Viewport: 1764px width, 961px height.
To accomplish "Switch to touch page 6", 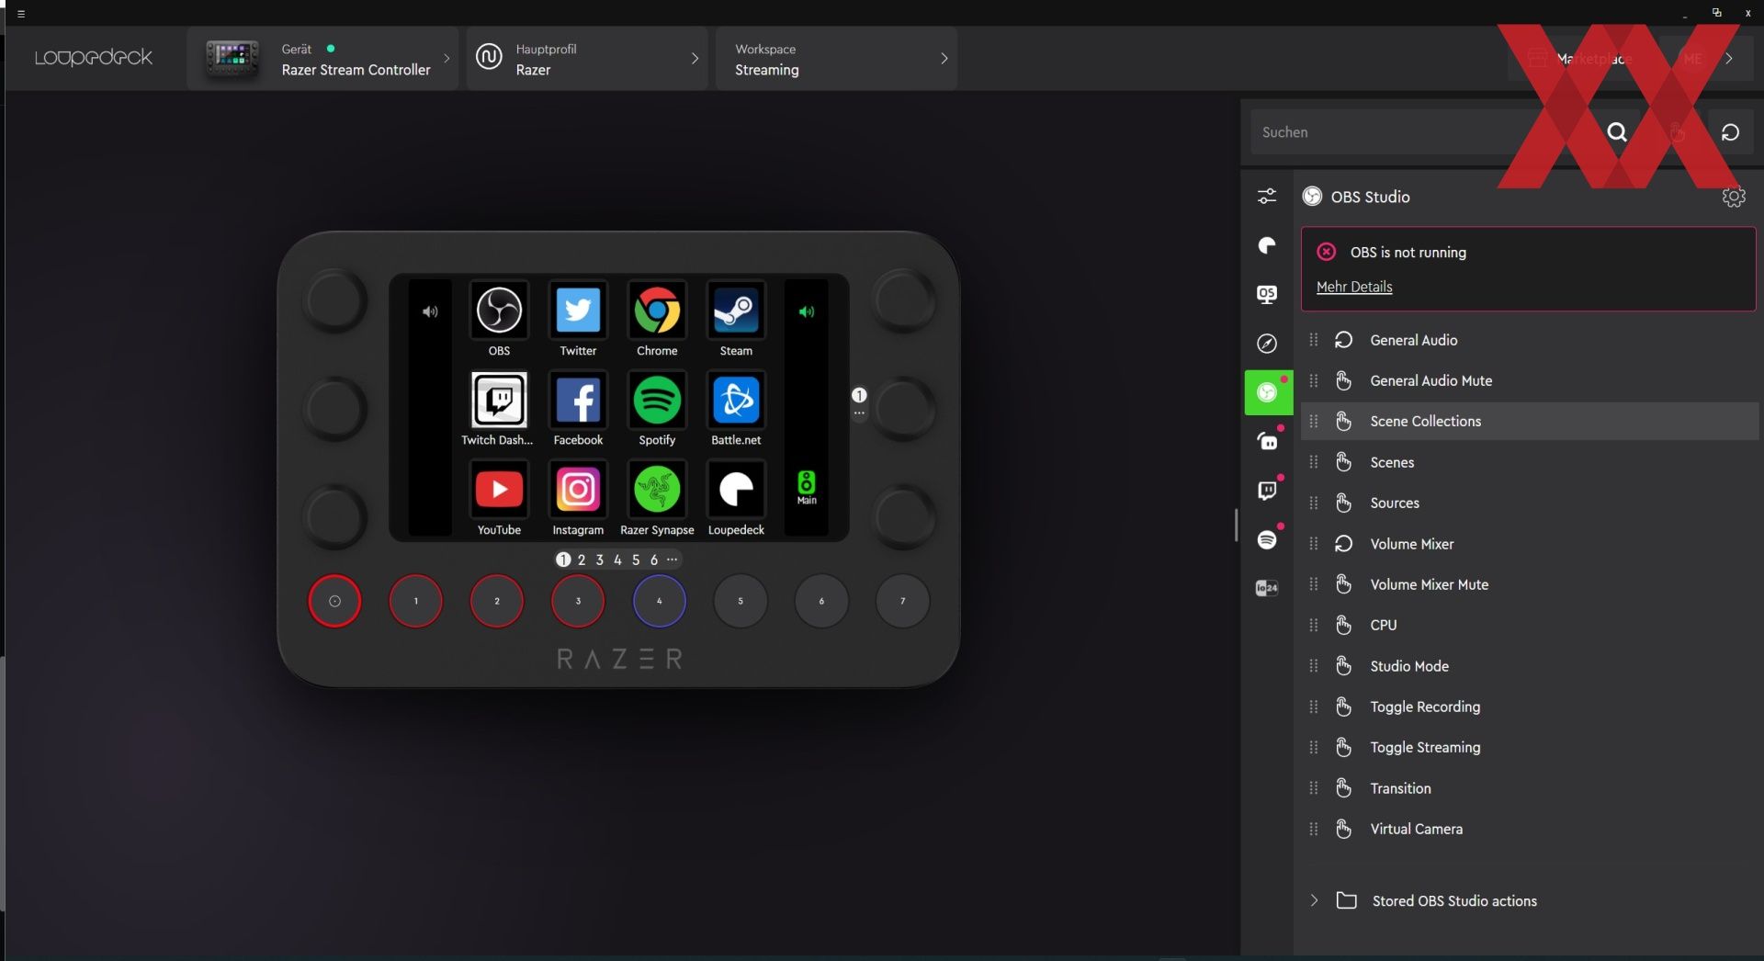I will pos(654,560).
